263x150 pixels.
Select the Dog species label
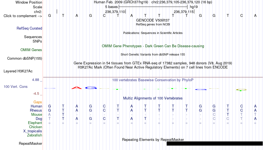point(39,119)
